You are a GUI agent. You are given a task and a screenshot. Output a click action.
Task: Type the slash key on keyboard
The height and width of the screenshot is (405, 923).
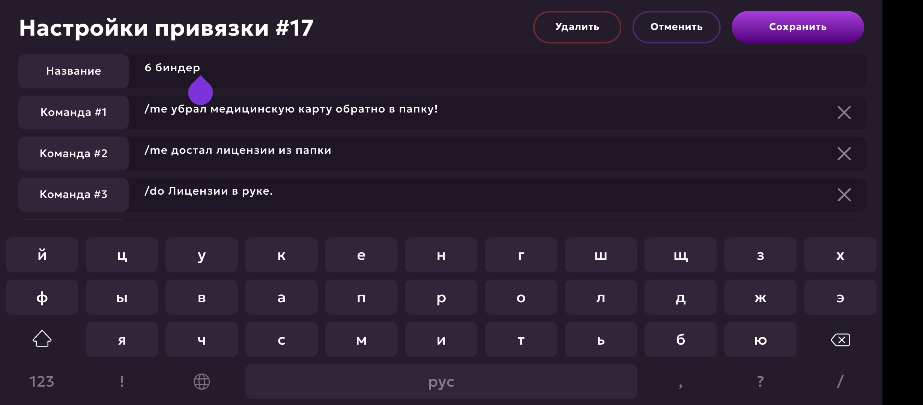[x=840, y=382]
